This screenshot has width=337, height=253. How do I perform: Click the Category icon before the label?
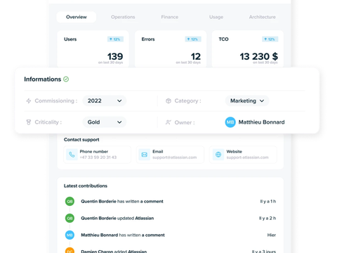point(168,100)
